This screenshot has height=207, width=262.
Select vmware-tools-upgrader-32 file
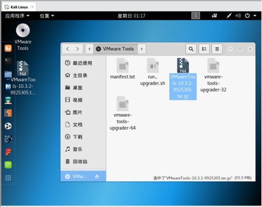[213, 75]
